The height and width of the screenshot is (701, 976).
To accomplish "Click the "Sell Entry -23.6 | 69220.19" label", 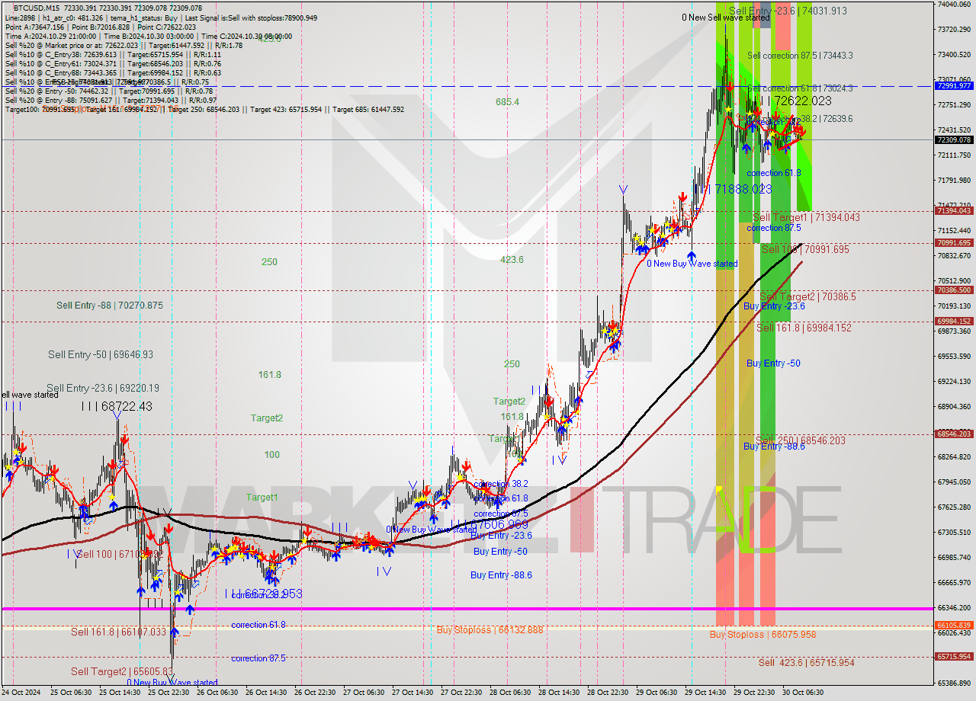I will point(103,388).
